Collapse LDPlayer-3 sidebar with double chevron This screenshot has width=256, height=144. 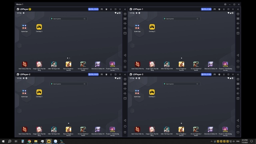[x=238, y=74]
